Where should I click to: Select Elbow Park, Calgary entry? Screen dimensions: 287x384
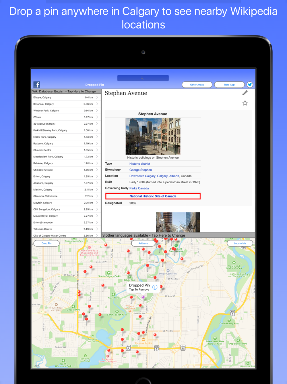coord(66,137)
